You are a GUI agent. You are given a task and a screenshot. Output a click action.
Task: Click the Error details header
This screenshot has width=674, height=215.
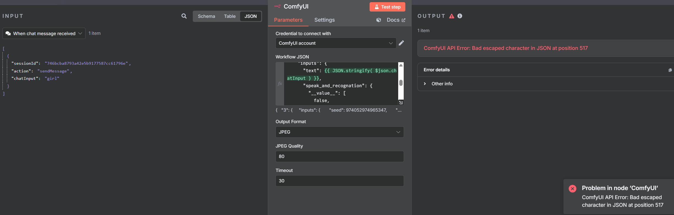[x=436, y=70]
